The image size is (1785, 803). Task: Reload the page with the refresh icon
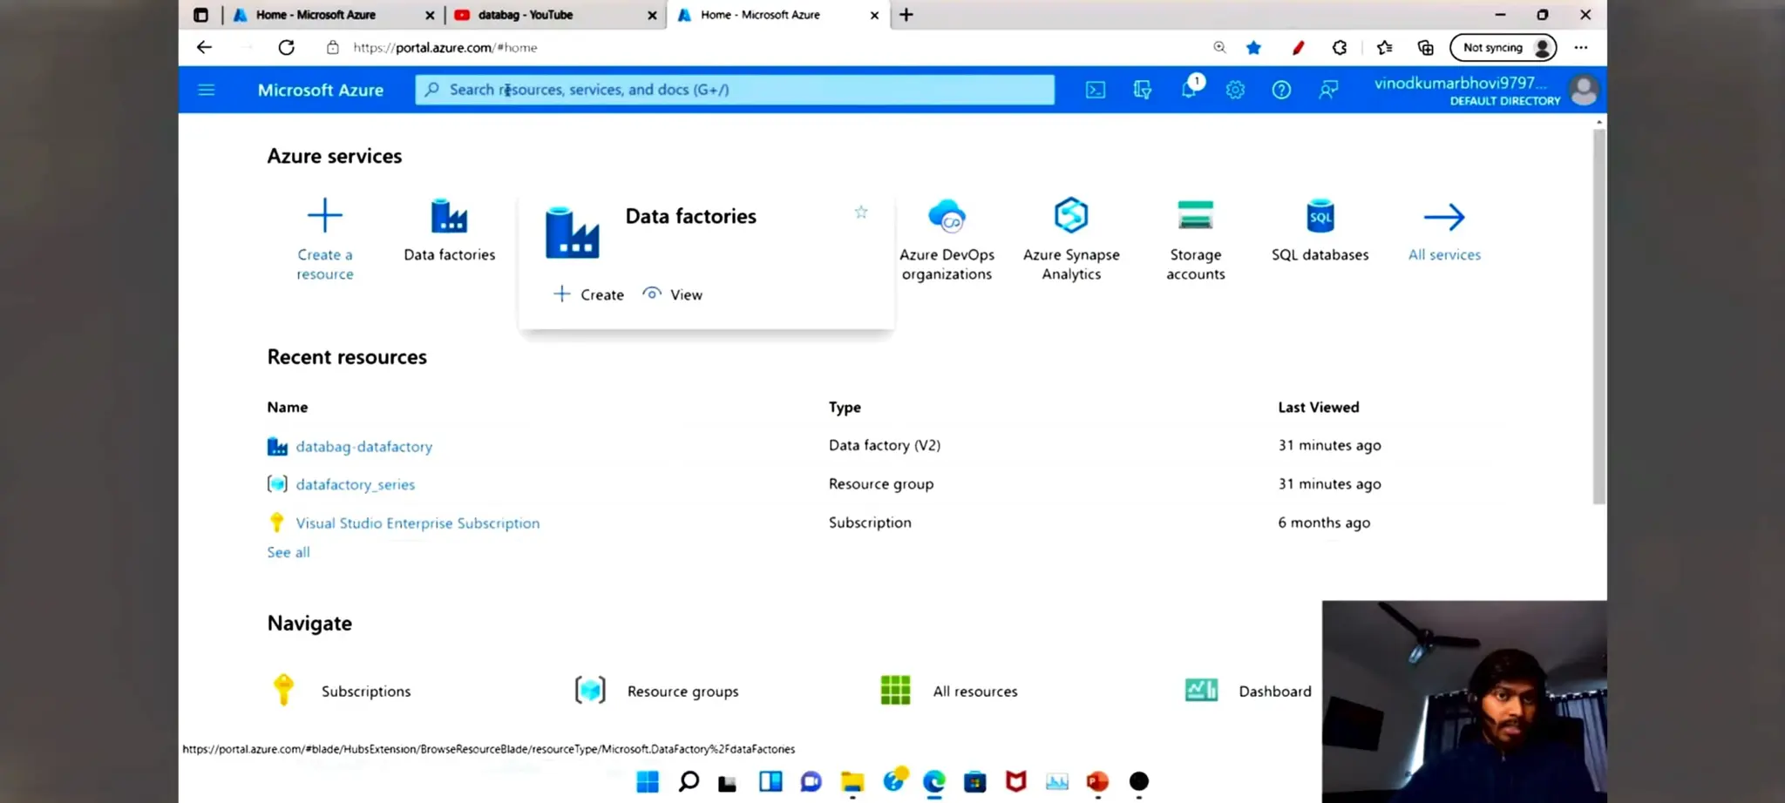[x=286, y=47]
